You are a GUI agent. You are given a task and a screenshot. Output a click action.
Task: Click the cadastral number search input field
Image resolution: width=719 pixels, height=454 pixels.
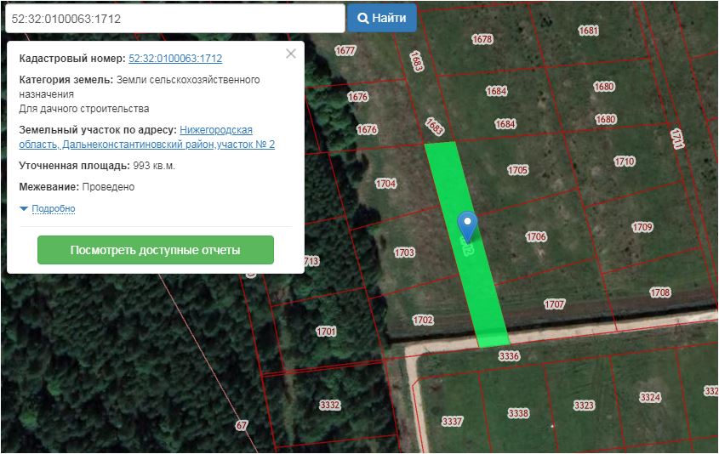tap(173, 18)
